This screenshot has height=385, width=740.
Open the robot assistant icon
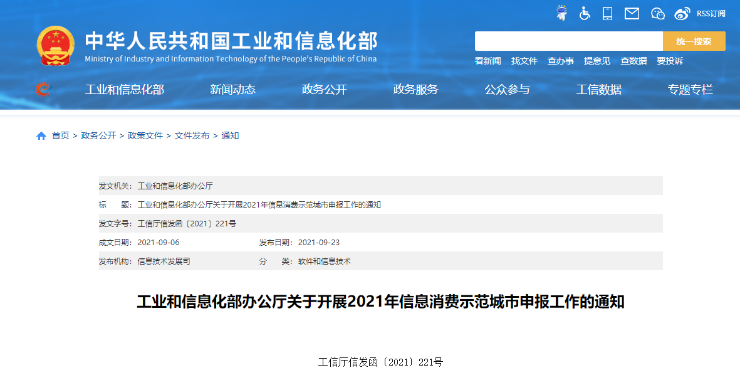(x=561, y=13)
